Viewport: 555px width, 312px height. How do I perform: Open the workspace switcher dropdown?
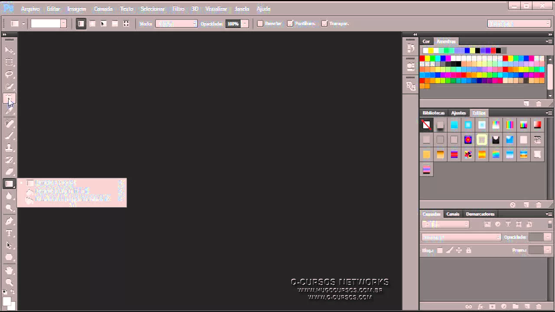[x=519, y=23]
